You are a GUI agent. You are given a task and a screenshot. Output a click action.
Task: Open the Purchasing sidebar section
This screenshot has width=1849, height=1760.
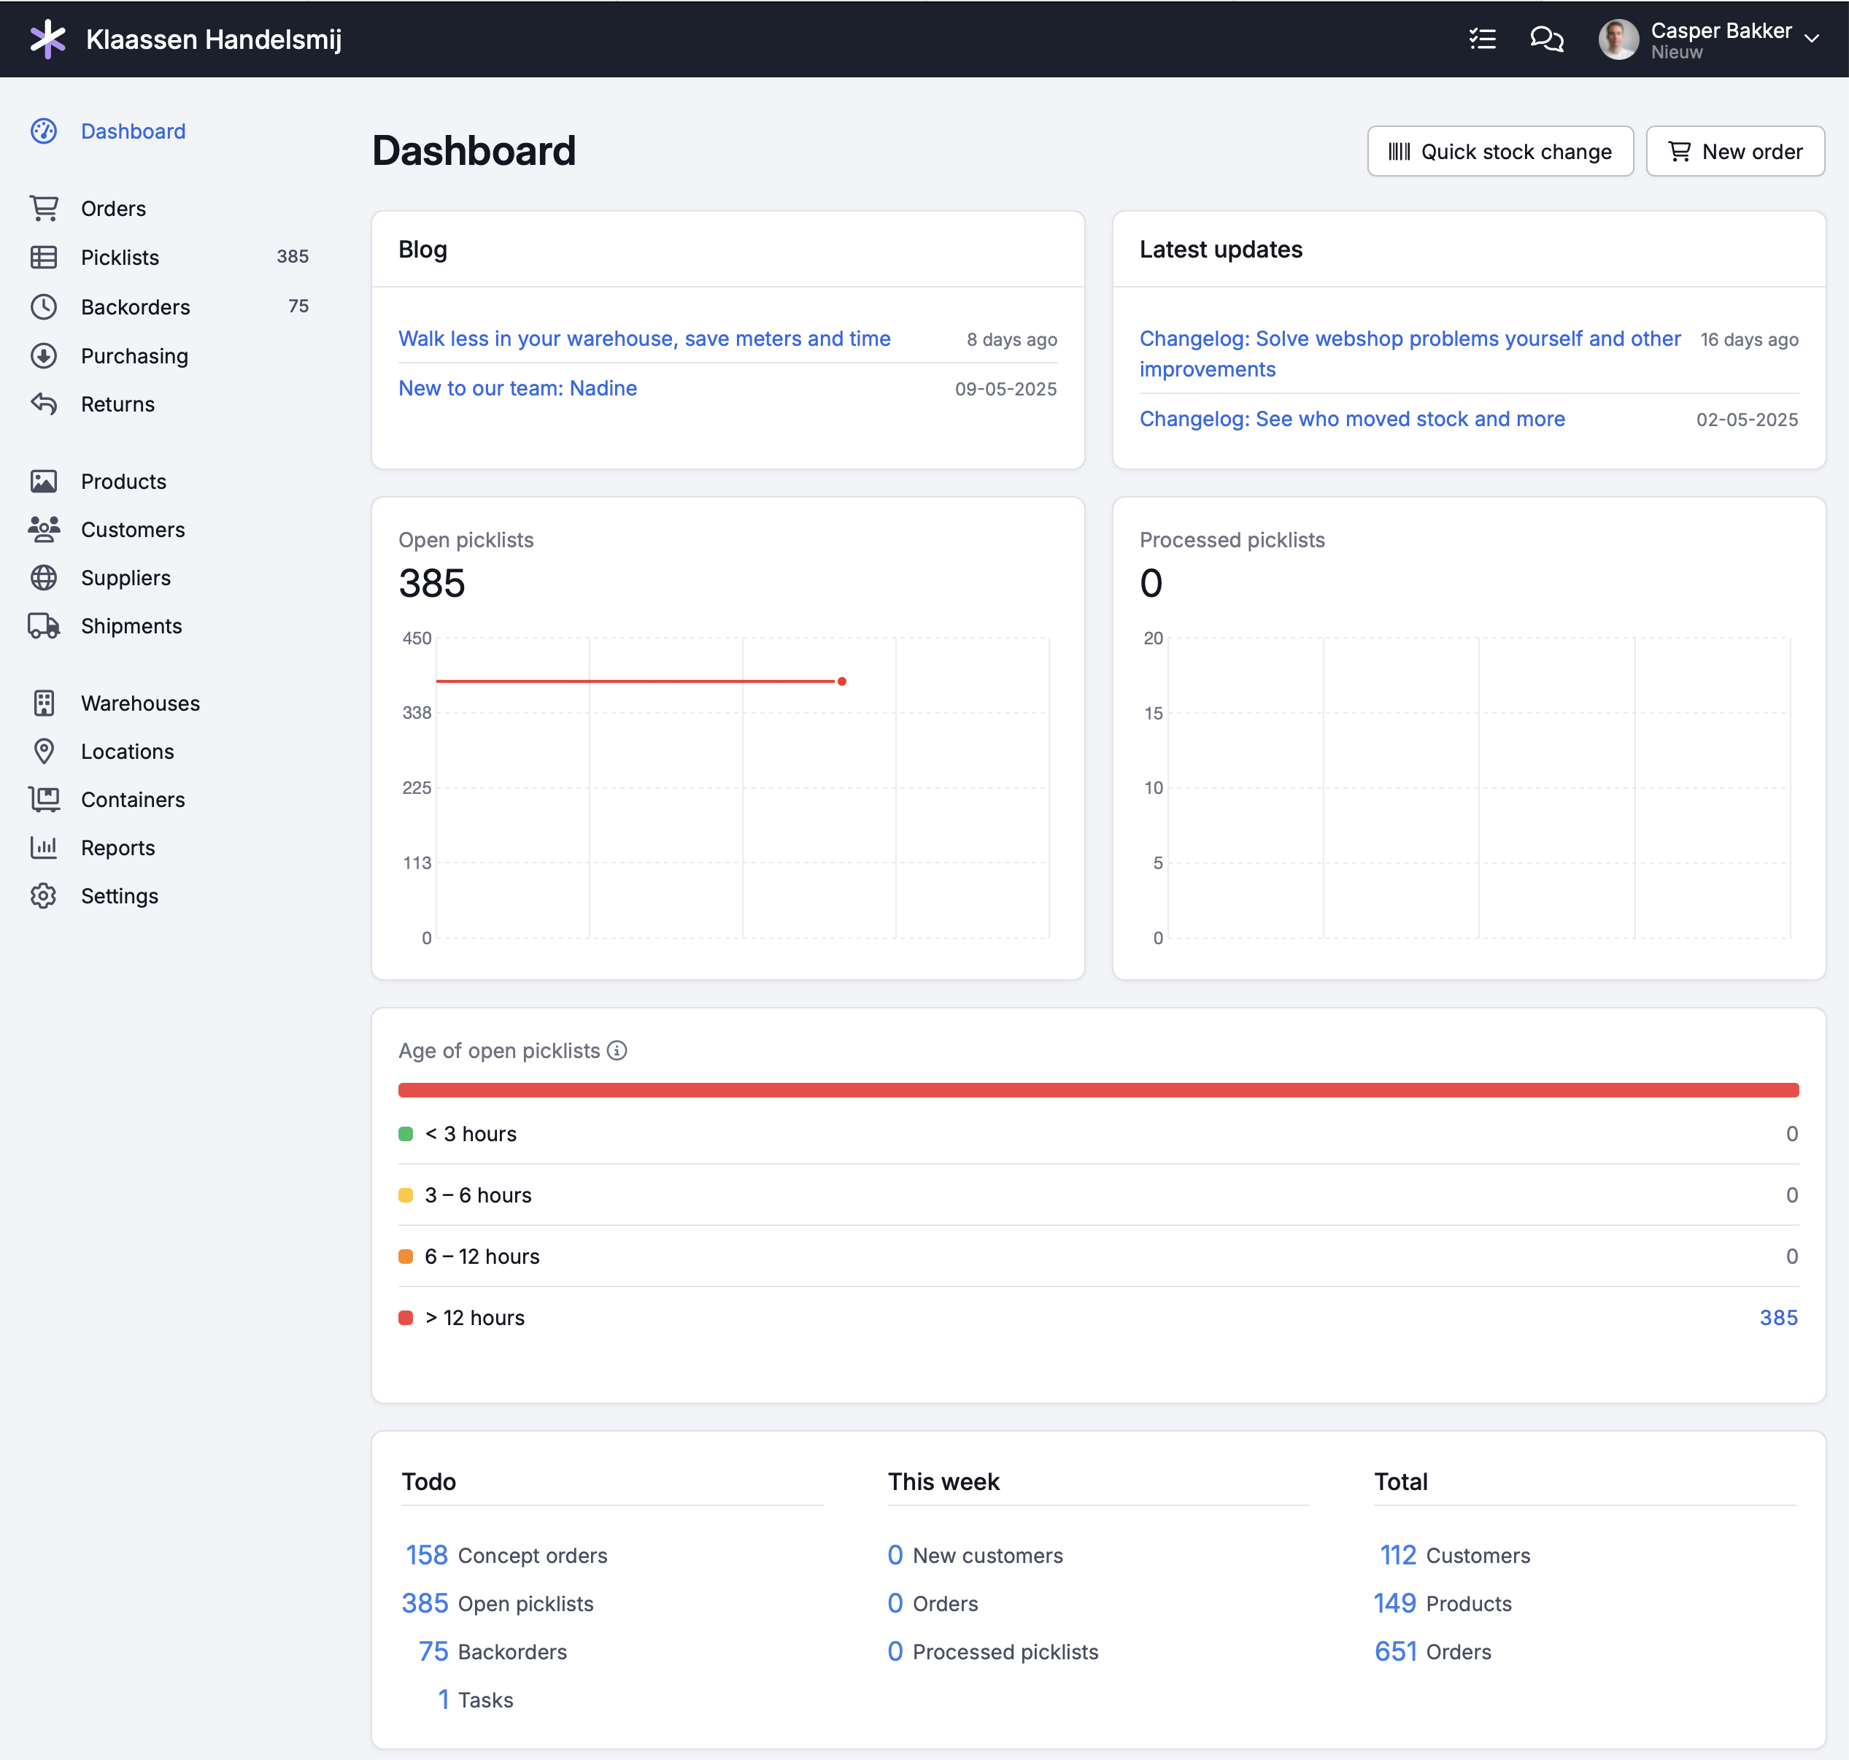coord(134,355)
